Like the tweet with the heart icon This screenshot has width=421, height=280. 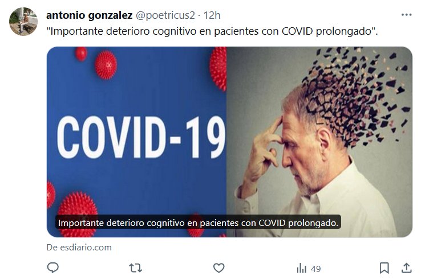pyautogui.click(x=219, y=268)
